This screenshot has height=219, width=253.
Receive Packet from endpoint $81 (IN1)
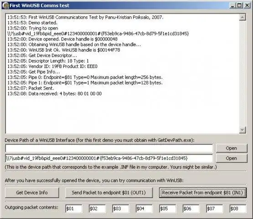pyautogui.click(x=202, y=193)
